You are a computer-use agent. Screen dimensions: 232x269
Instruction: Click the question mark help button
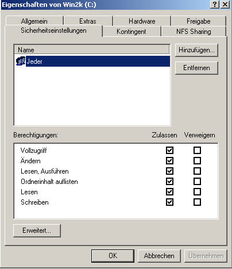pyautogui.click(x=215, y=5)
